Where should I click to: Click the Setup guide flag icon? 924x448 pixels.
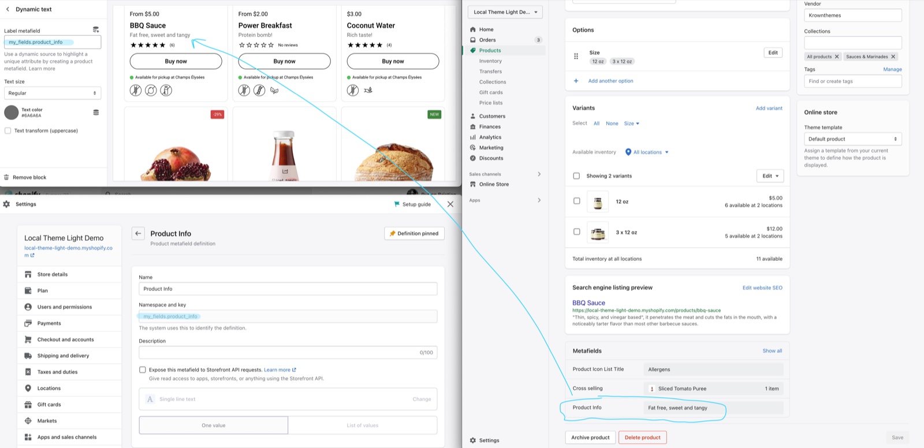(x=397, y=204)
